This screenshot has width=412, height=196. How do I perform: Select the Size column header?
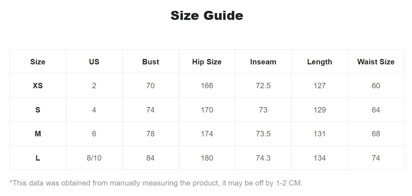coord(38,62)
